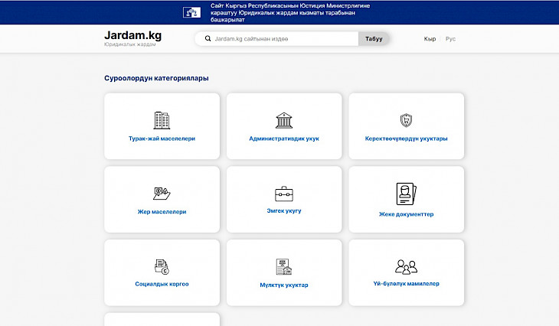Open the Үй-бүлөлүк маселелер link
This screenshot has width=559, height=326.
(x=406, y=284)
